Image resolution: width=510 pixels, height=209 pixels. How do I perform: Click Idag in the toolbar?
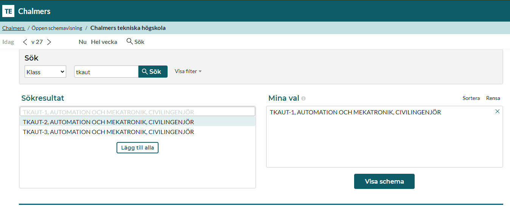(8, 42)
